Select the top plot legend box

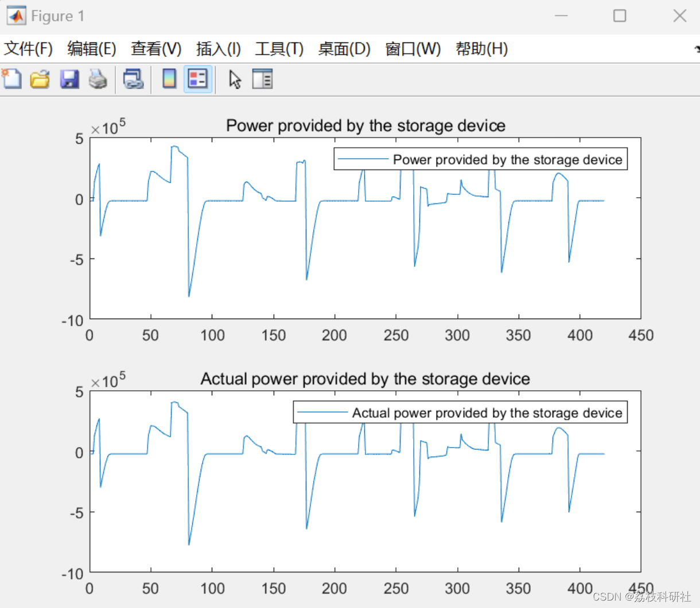[481, 159]
